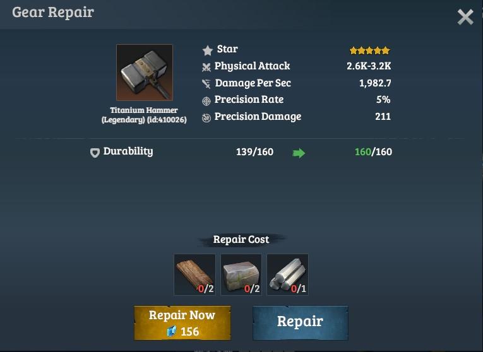
Task: Click the Precision Damage icon
Action: 206,117
